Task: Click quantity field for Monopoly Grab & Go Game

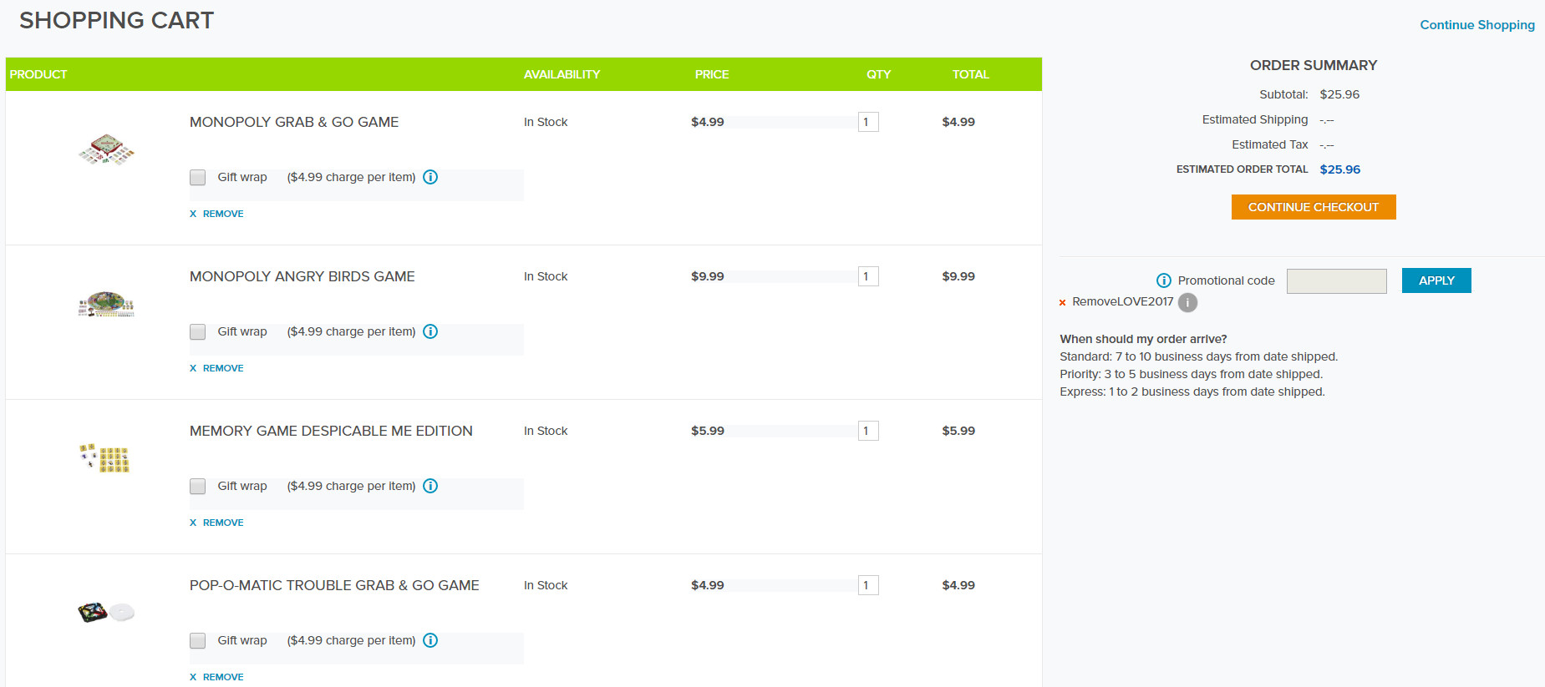Action: click(867, 122)
